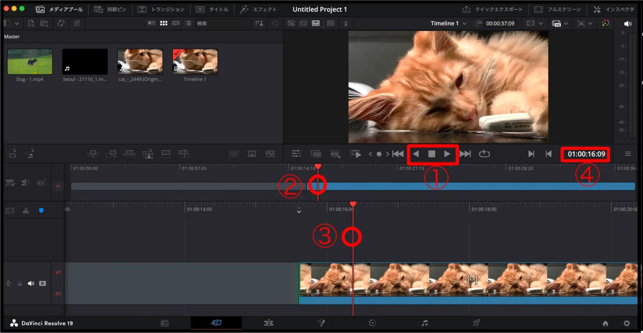643x333 pixels.
Task: Click the stop playback button
Action: coord(432,154)
